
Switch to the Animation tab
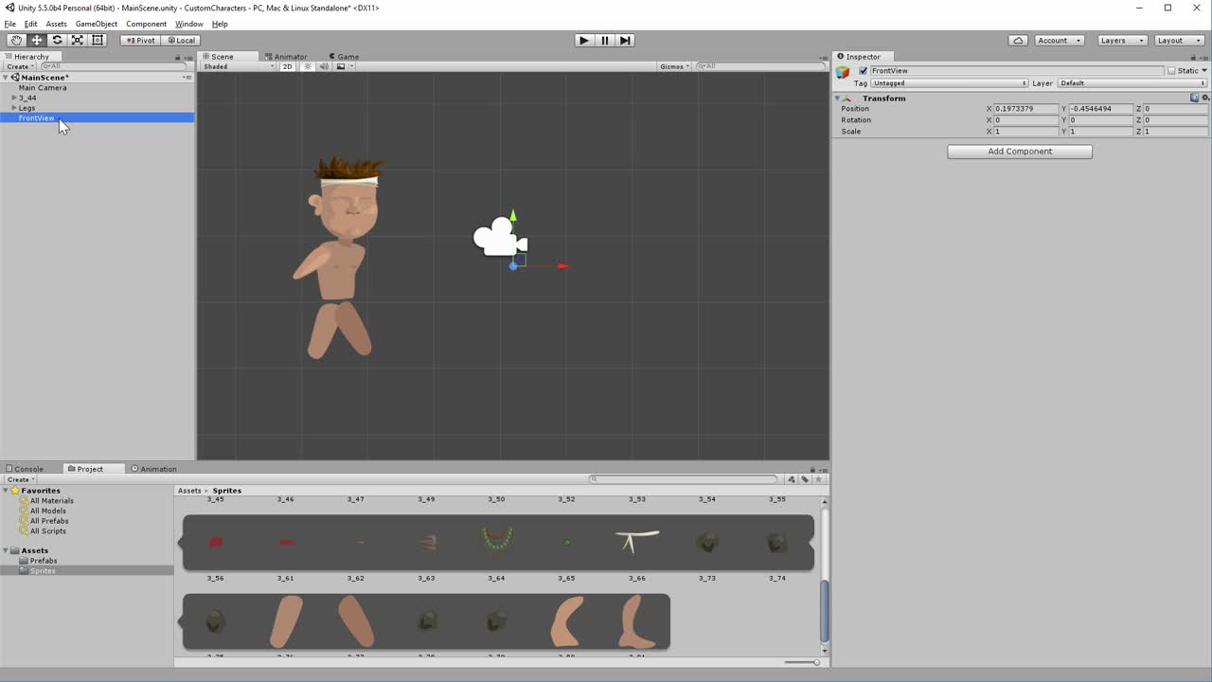(154, 469)
